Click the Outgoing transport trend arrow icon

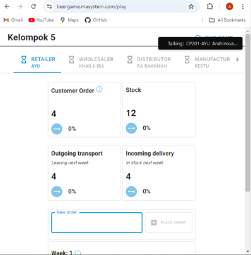point(57,191)
